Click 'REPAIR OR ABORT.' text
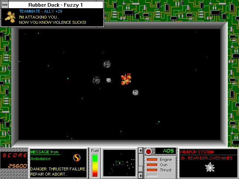 (x=48, y=174)
